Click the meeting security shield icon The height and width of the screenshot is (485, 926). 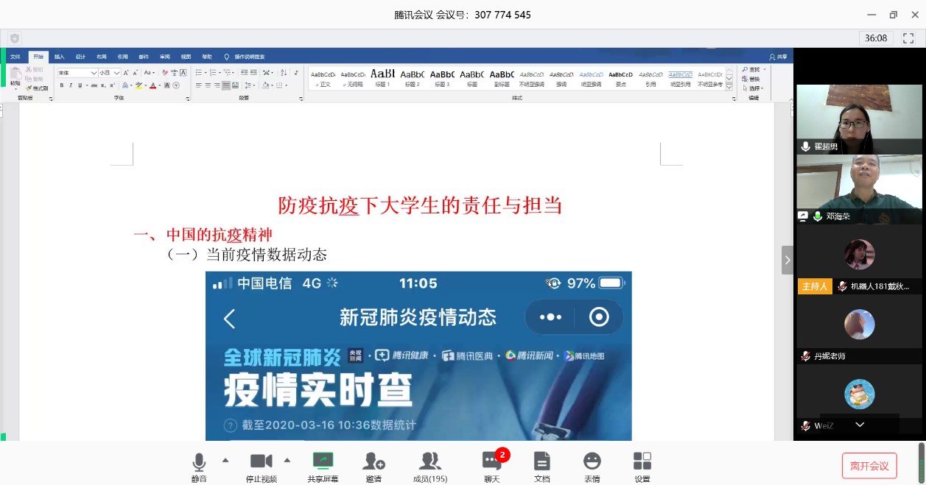coord(15,38)
